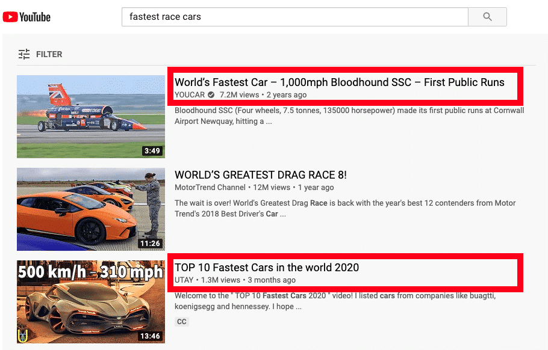Click the '1 year ago' text

(316, 188)
